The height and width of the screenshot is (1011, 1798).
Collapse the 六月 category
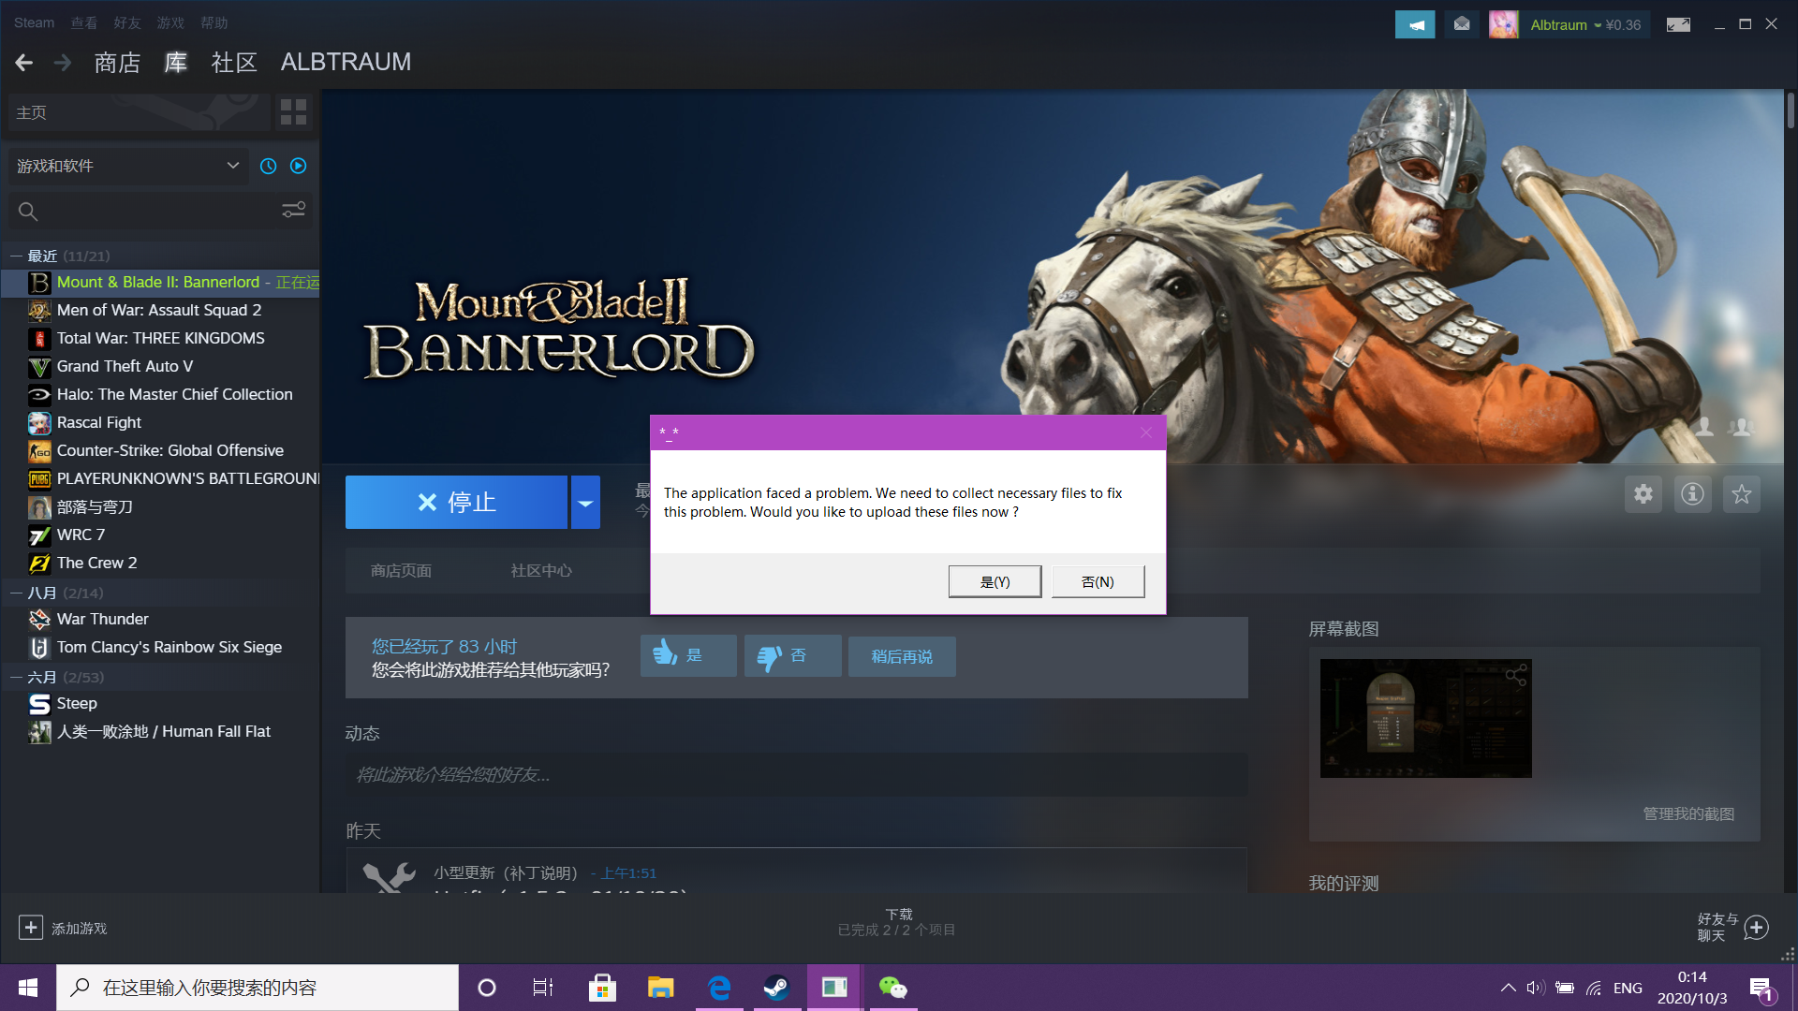(17, 677)
